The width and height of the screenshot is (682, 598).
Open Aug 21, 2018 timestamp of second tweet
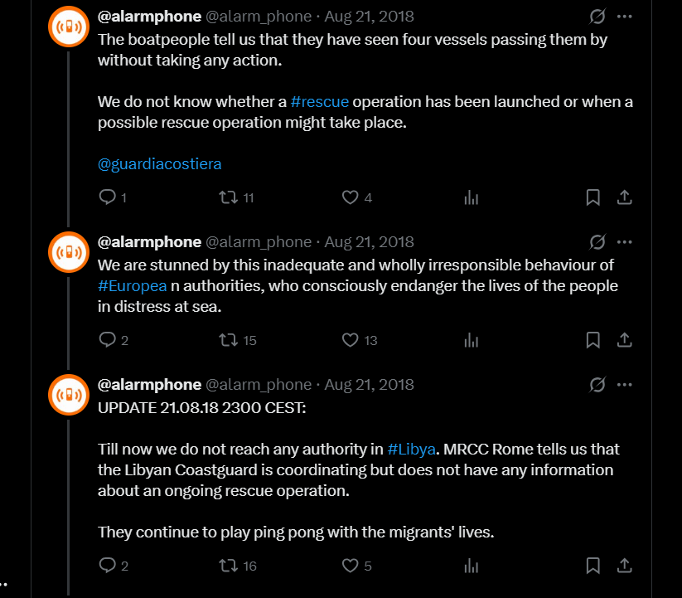tap(369, 242)
